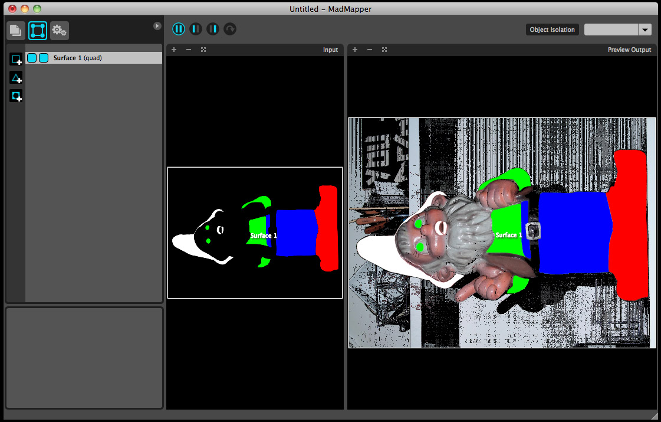Switch to the Surfaces tab with quad icon

coord(38,30)
